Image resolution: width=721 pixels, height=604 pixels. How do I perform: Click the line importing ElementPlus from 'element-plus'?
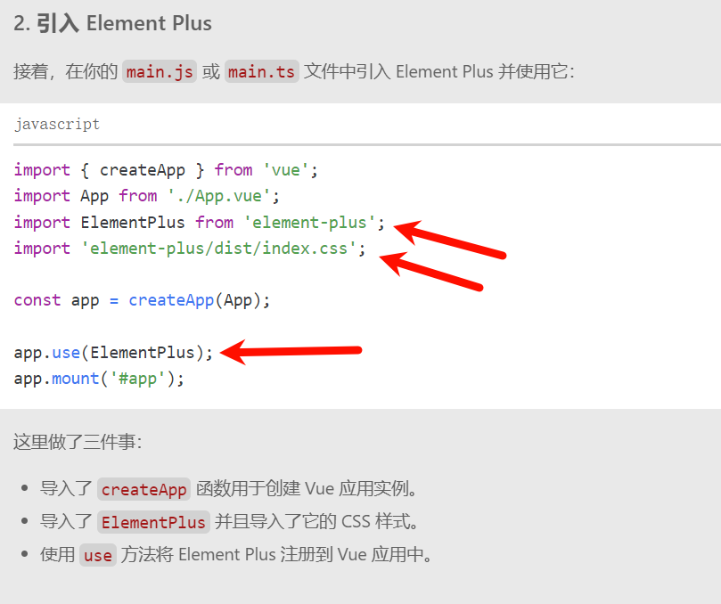[199, 223]
